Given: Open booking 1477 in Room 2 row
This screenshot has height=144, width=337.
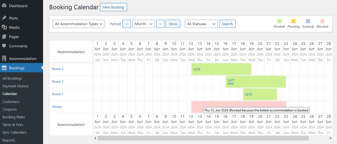Looking at the screenshot, I should (x=256, y=82).
